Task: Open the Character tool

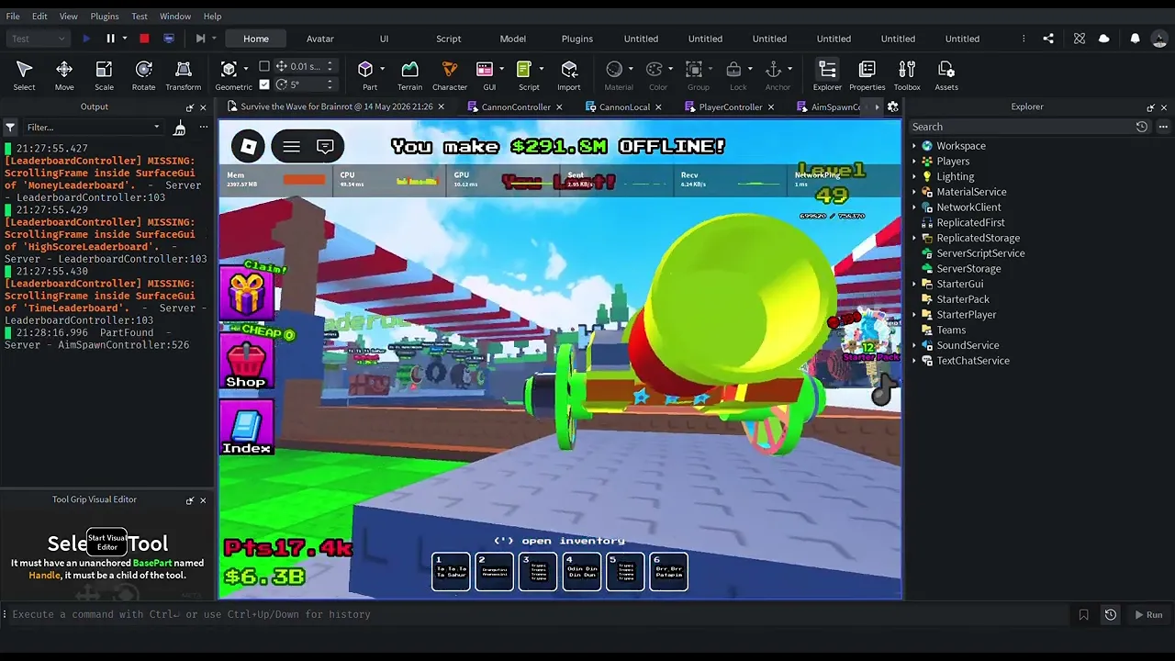Action: (x=450, y=75)
